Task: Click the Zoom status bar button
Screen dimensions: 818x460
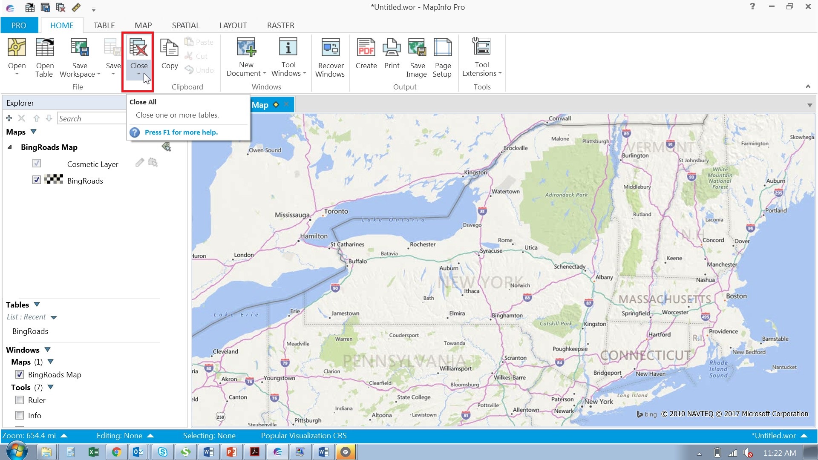Action: [34, 436]
